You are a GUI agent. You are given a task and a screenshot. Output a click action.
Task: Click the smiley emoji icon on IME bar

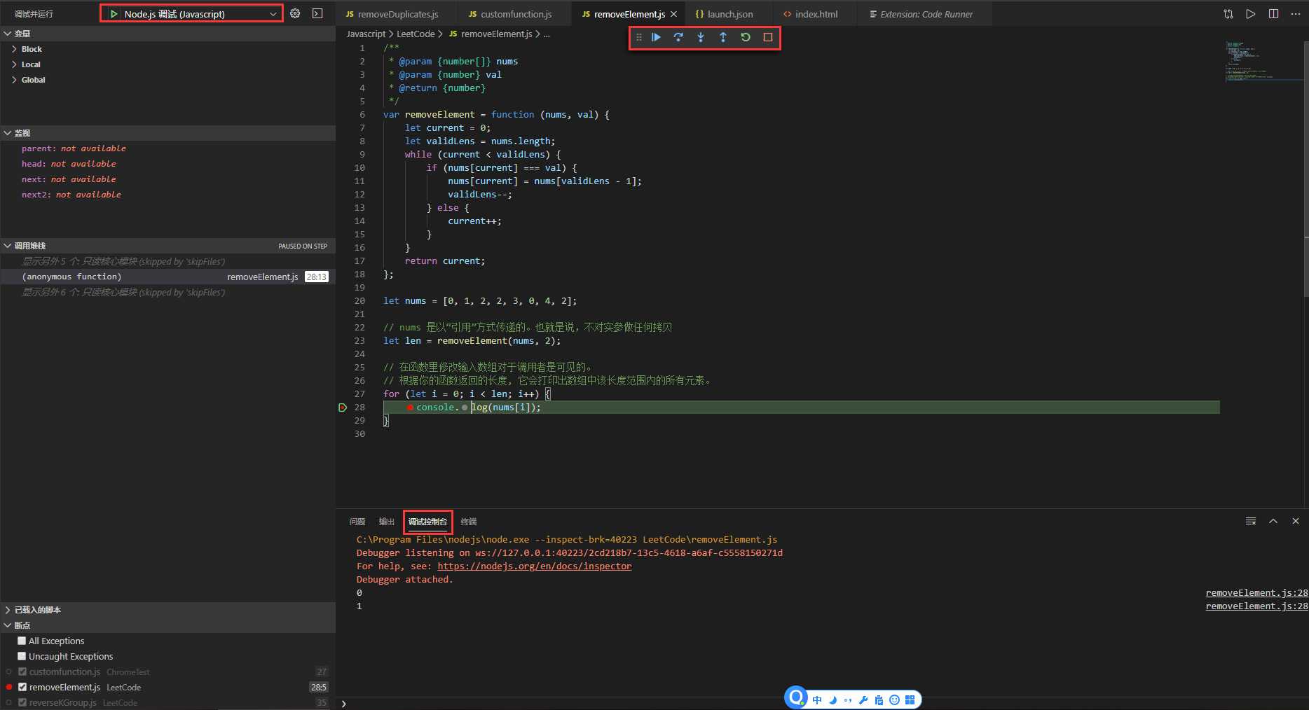894,700
